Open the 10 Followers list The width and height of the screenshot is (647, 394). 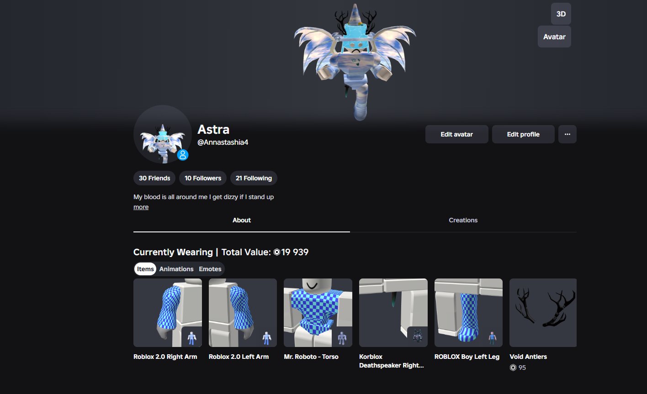click(203, 178)
